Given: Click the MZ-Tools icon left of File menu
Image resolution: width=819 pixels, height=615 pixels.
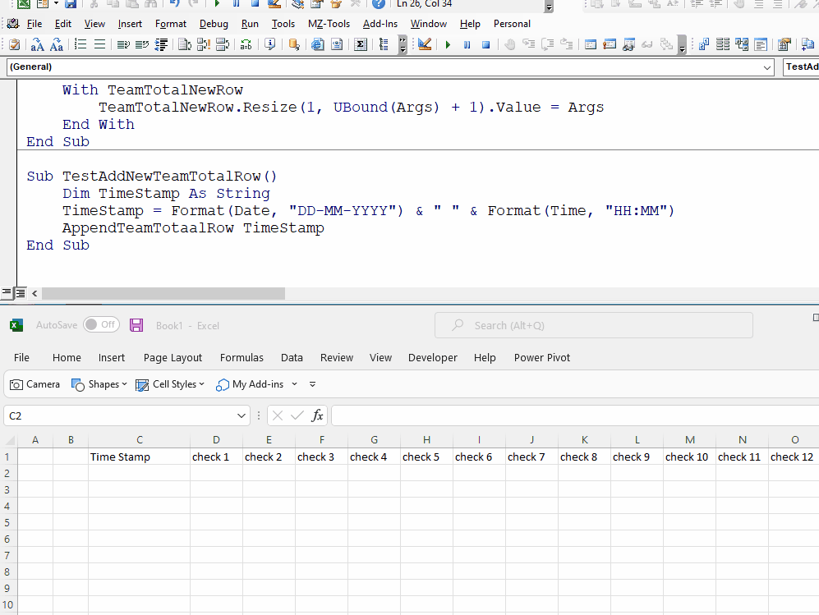Looking at the screenshot, I should (x=13, y=24).
